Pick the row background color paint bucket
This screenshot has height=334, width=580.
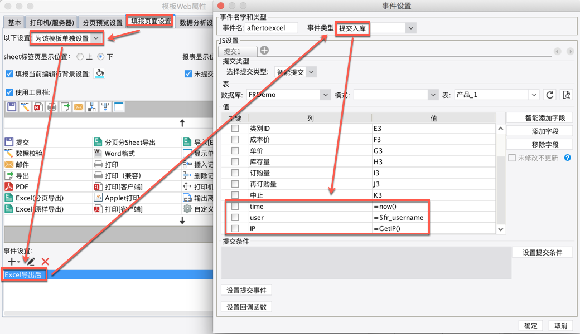click(x=99, y=73)
